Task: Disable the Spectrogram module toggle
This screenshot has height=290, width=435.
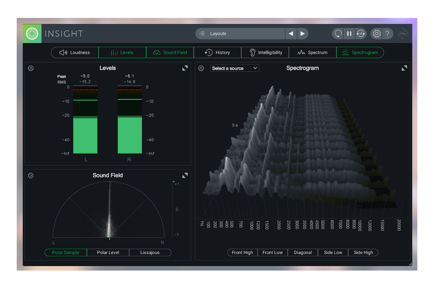Action: coord(360,53)
